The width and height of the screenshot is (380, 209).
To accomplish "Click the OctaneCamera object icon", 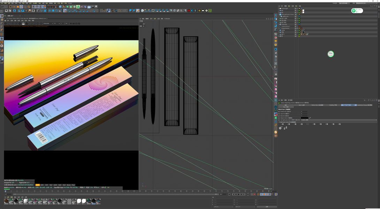I will click(x=280, y=28).
